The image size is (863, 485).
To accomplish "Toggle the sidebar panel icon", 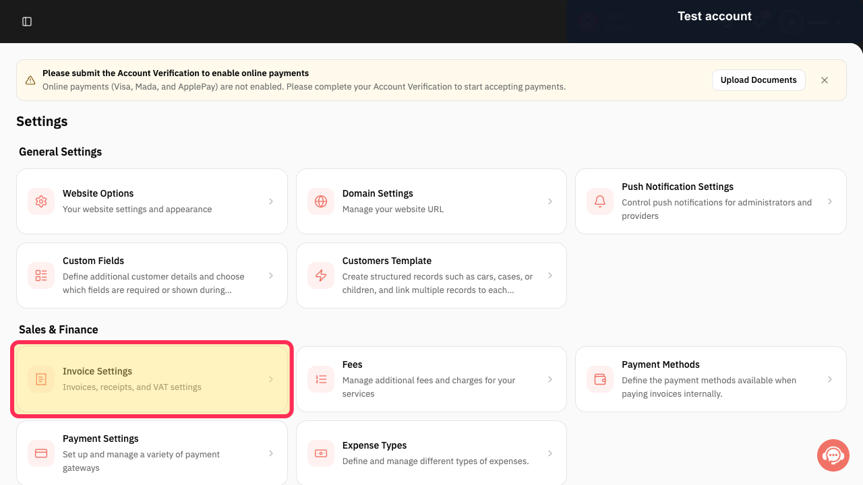I will click(27, 22).
